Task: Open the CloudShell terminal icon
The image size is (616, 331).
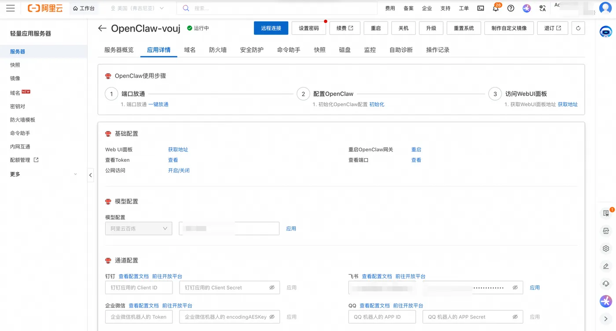Action: click(480, 8)
